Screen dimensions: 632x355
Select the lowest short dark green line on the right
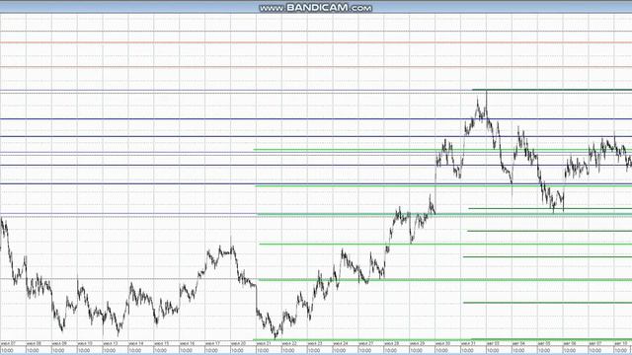(x=548, y=303)
